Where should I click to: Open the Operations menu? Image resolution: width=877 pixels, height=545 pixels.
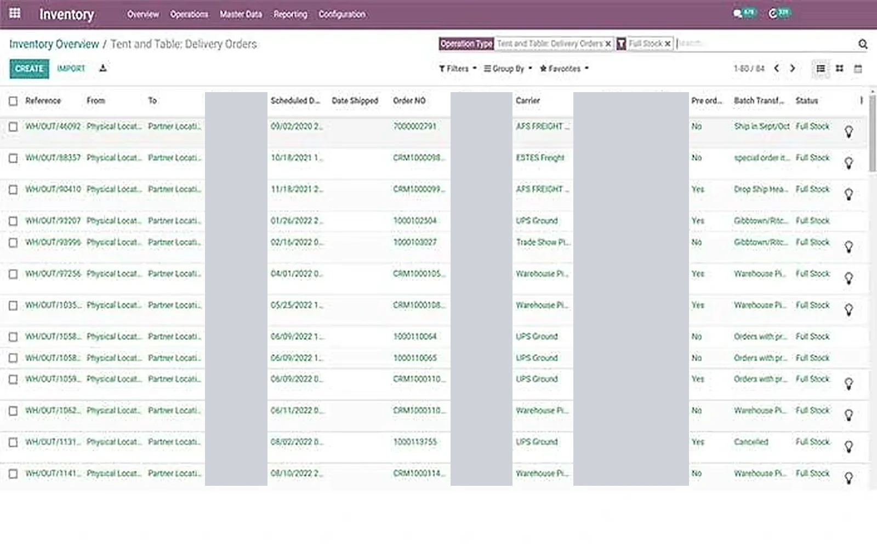coord(189,14)
